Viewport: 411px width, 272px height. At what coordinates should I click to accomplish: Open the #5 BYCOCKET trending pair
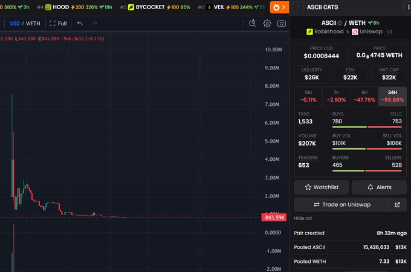click(x=155, y=7)
